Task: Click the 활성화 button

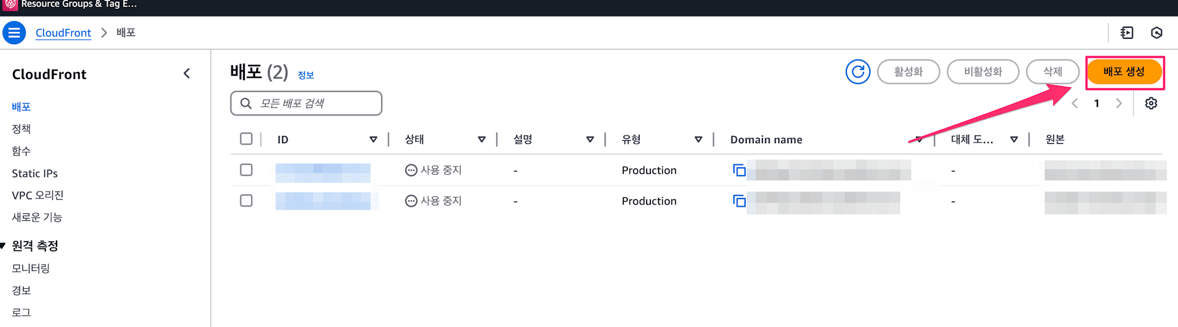Action: coord(908,72)
